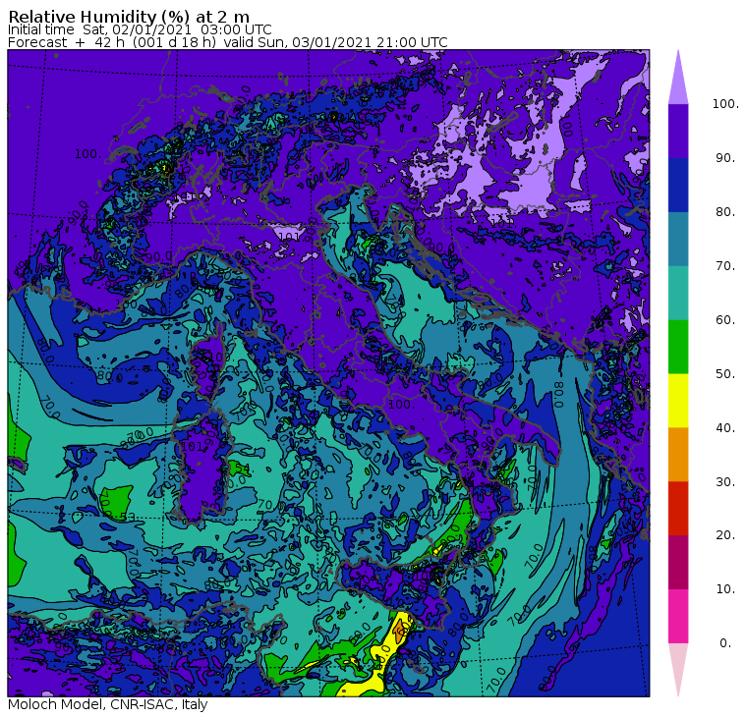The image size is (747, 718).
Task: Click the '0.' legend scale label
Action: point(725,643)
